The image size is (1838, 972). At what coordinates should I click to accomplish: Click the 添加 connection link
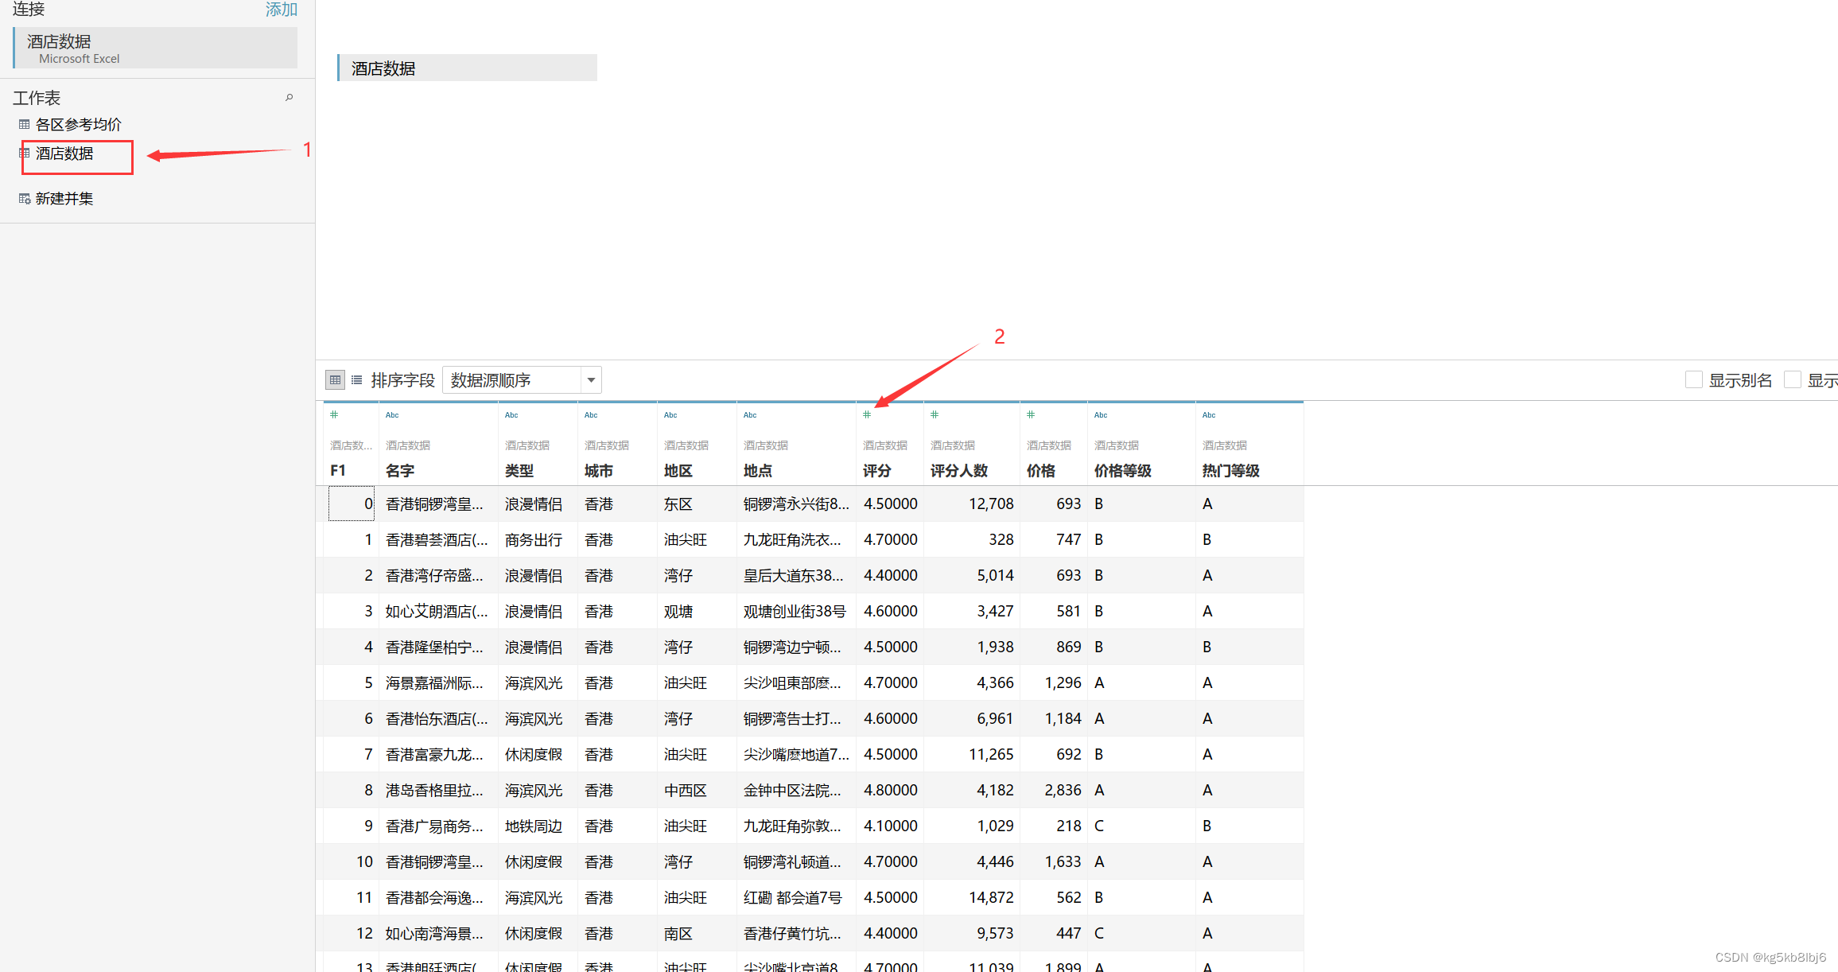[x=282, y=9]
